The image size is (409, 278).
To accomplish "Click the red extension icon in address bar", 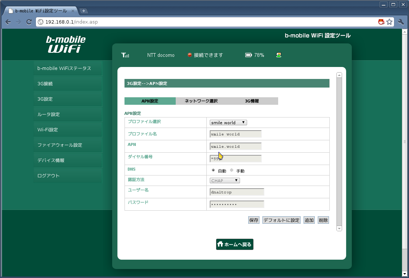I will tap(381, 22).
